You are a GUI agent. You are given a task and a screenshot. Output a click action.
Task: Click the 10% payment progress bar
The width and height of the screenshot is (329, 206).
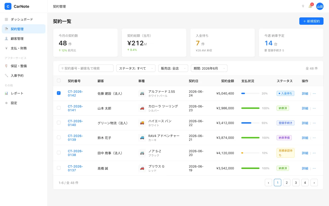click(250, 153)
